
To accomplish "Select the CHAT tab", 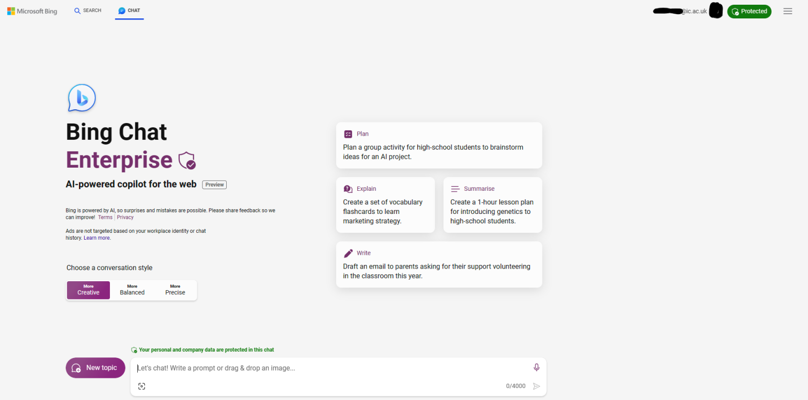I will point(129,10).
